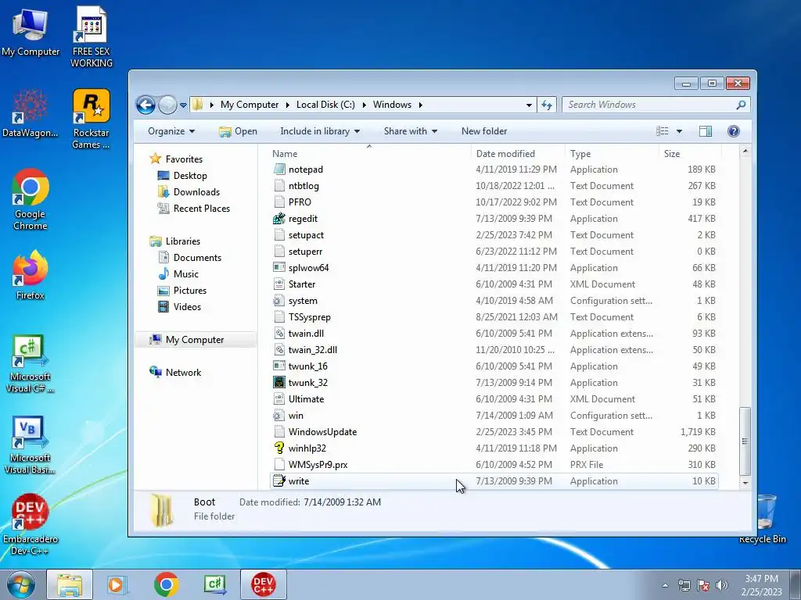Screen dimensions: 801x600
Task: Select Downloads under Favorites
Action: click(196, 192)
